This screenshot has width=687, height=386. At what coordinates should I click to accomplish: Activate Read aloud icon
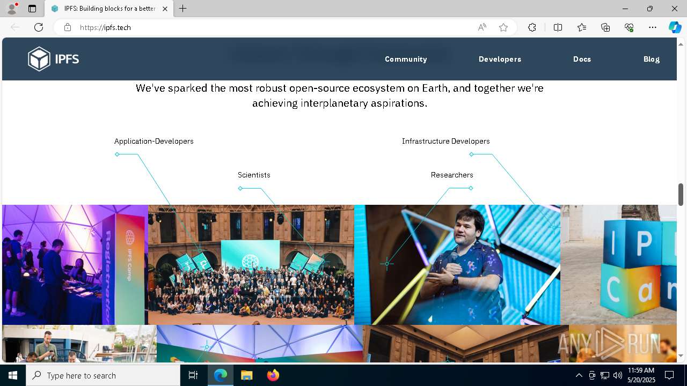[482, 27]
